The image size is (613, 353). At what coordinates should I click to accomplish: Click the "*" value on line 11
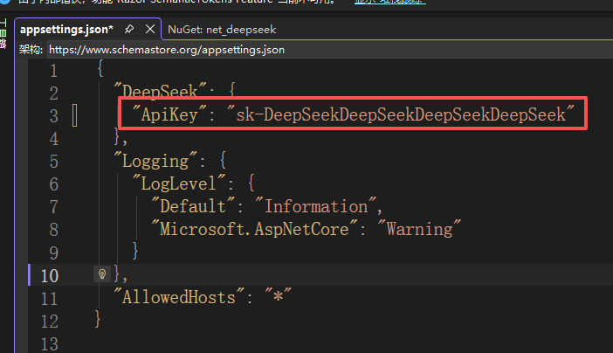[x=278, y=297]
